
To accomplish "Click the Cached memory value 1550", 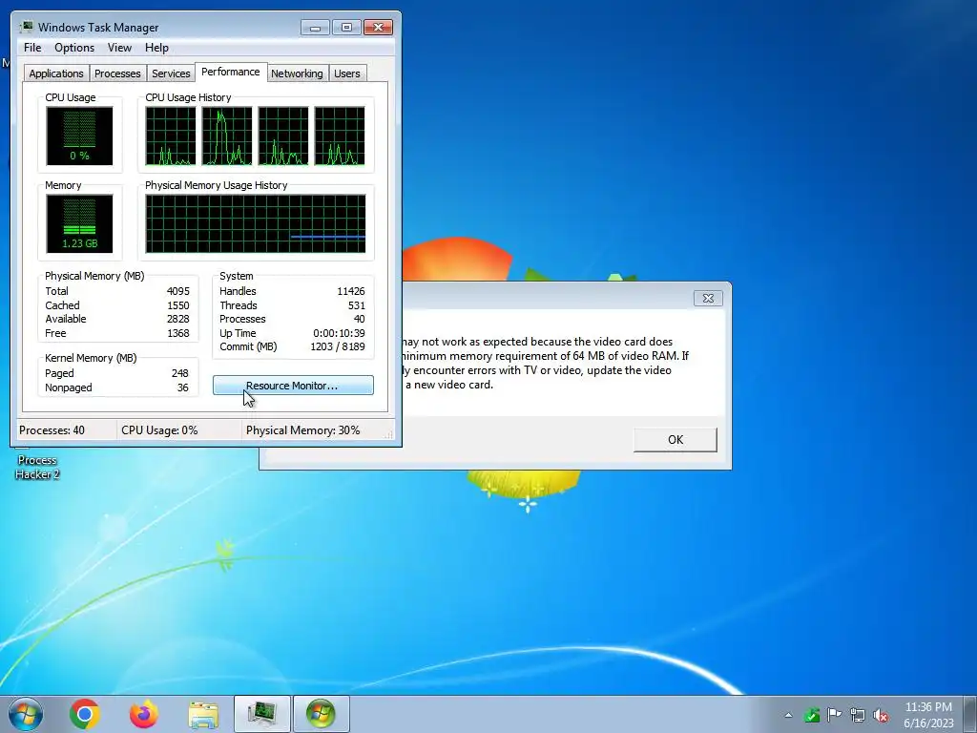I will pyautogui.click(x=177, y=305).
